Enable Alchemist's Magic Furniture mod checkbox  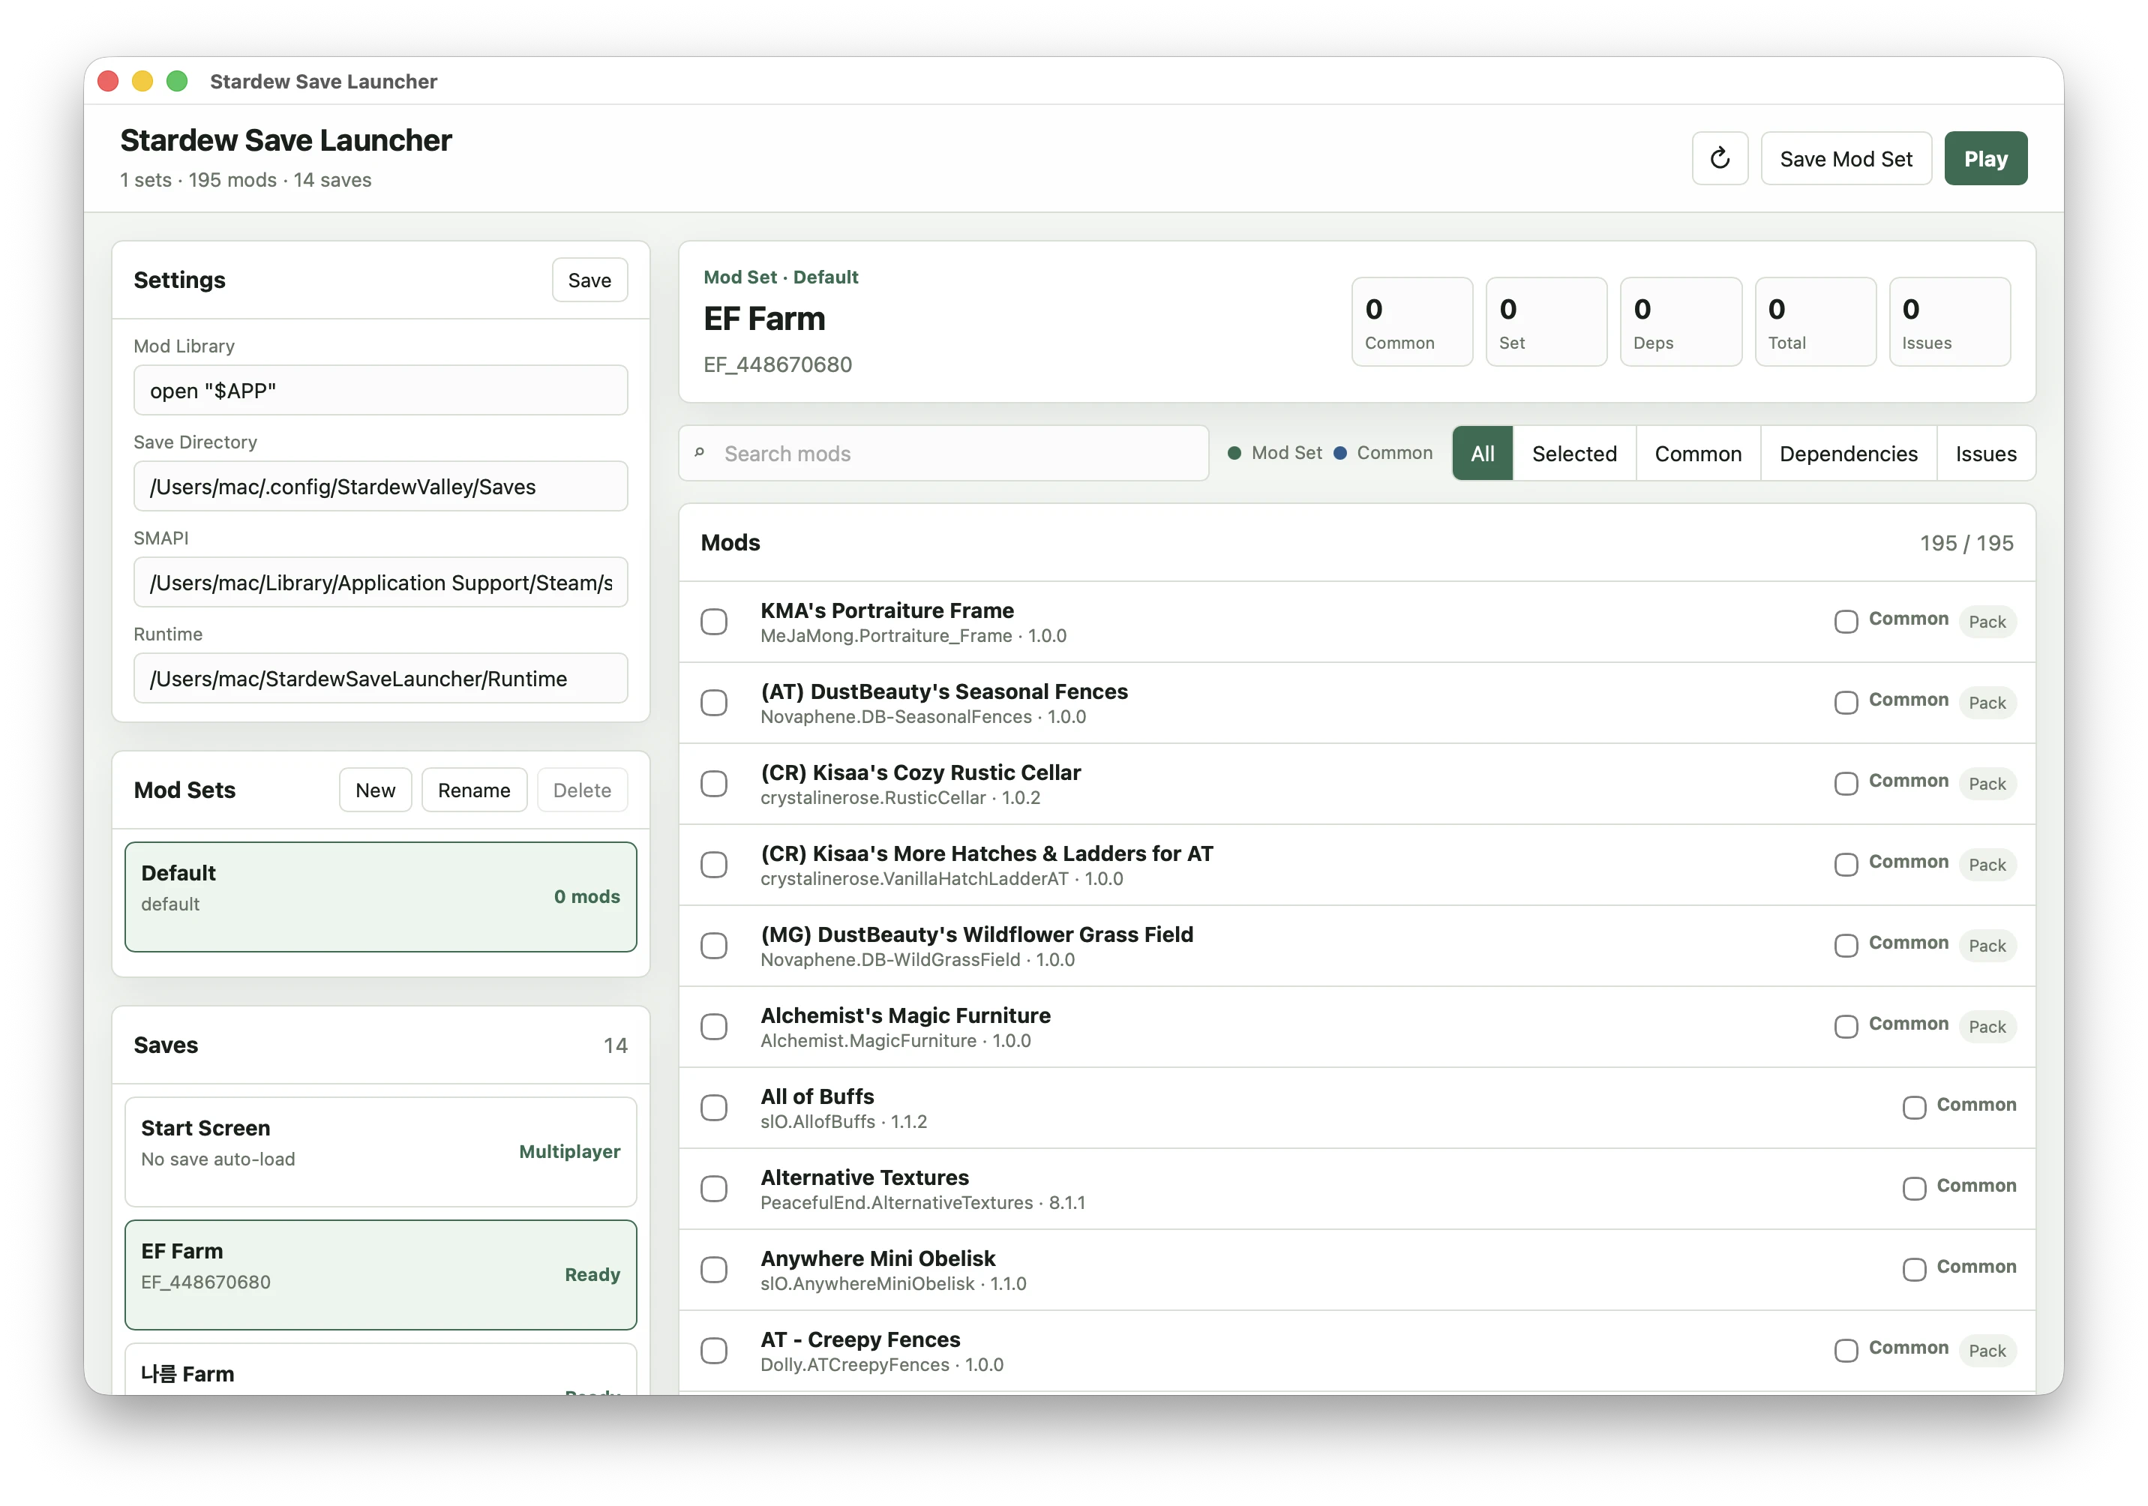click(x=713, y=1026)
